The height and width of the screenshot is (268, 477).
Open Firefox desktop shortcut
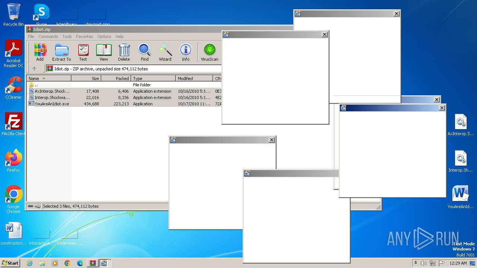click(13, 161)
